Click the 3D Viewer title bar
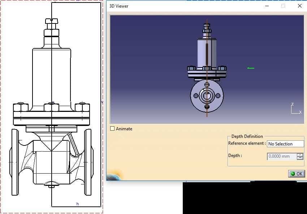 point(181,6)
